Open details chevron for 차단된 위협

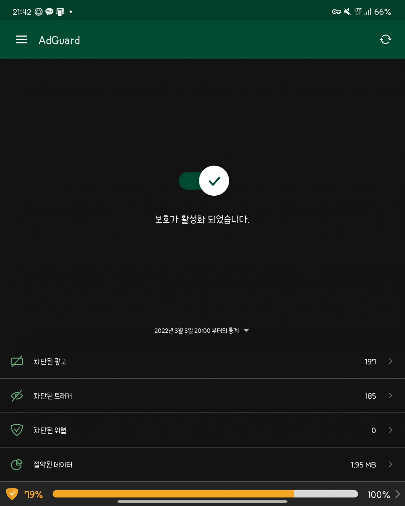(x=391, y=430)
